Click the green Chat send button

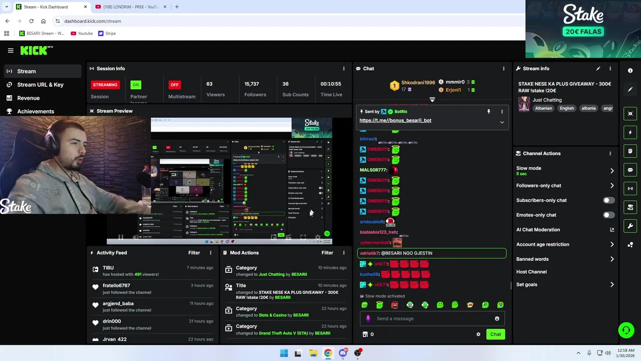coord(495,334)
